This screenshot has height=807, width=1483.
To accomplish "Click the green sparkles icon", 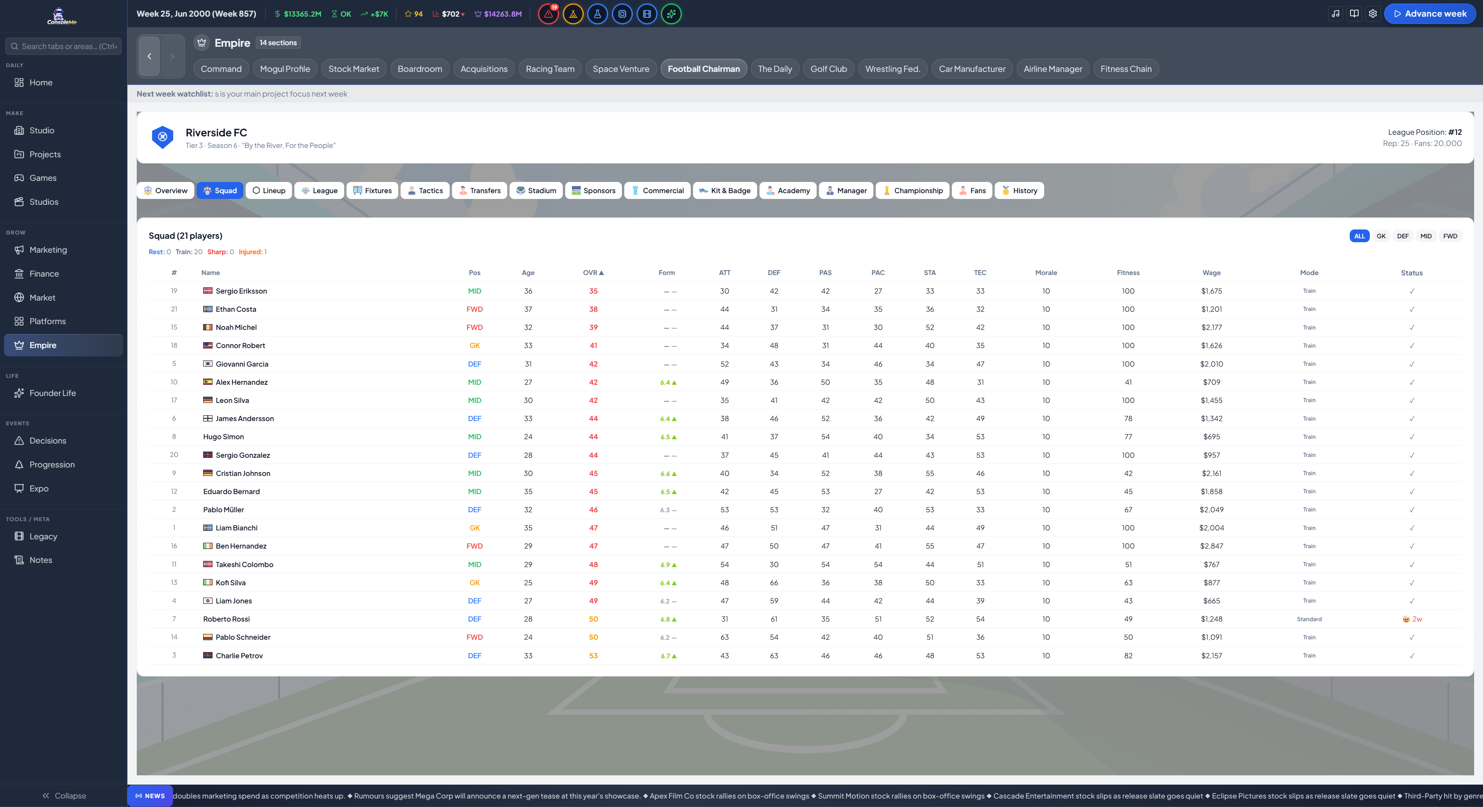I will pos(671,14).
